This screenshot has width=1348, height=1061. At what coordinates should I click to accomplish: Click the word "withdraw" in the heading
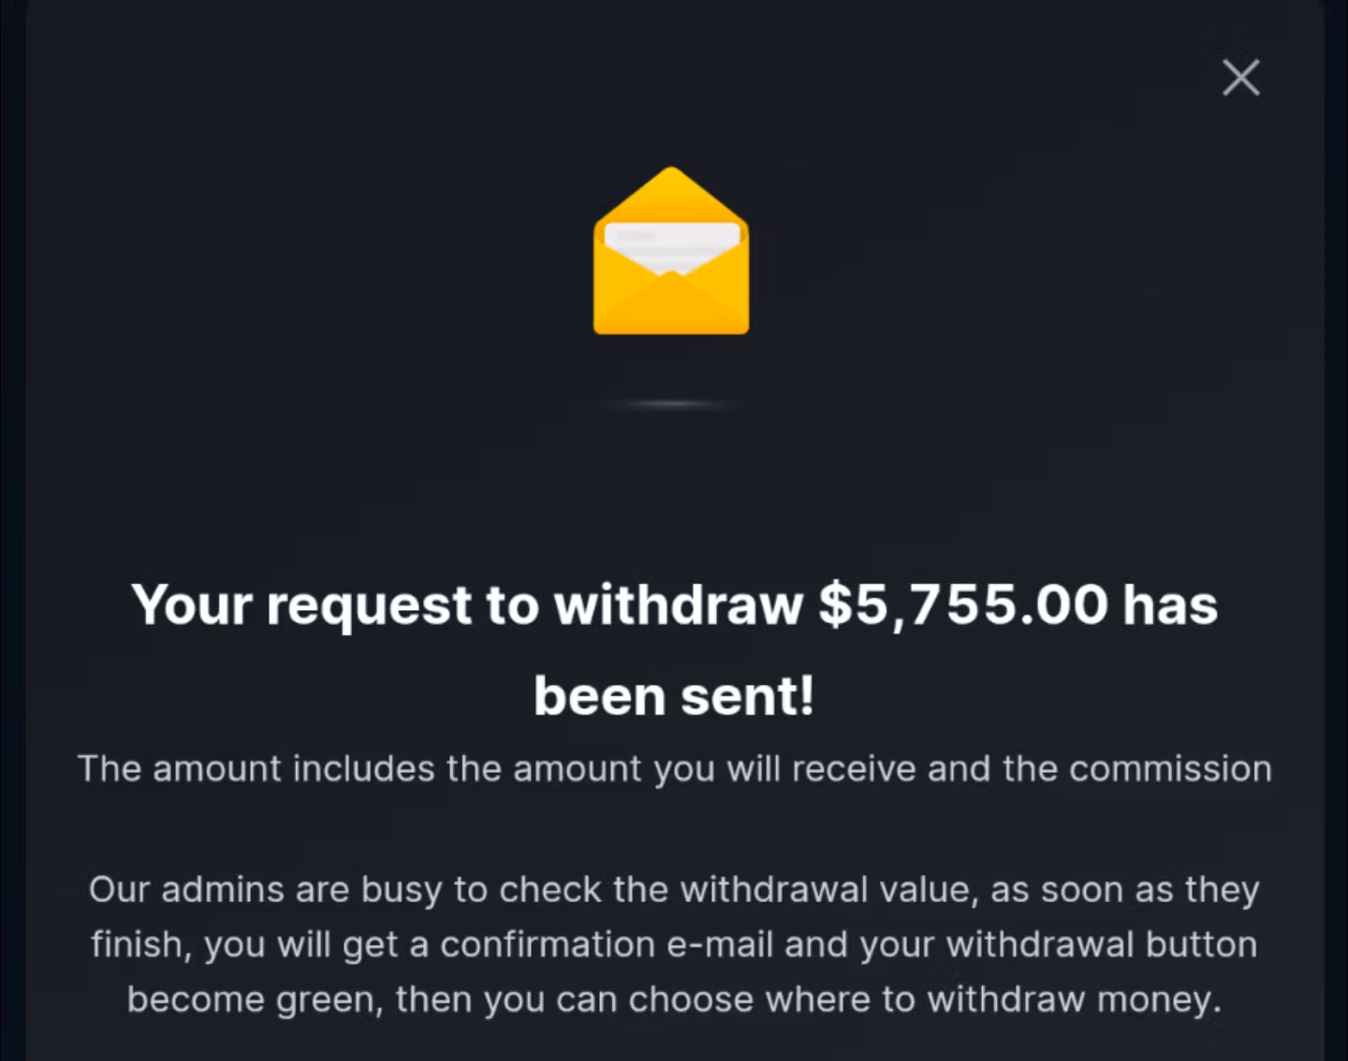pos(678,604)
